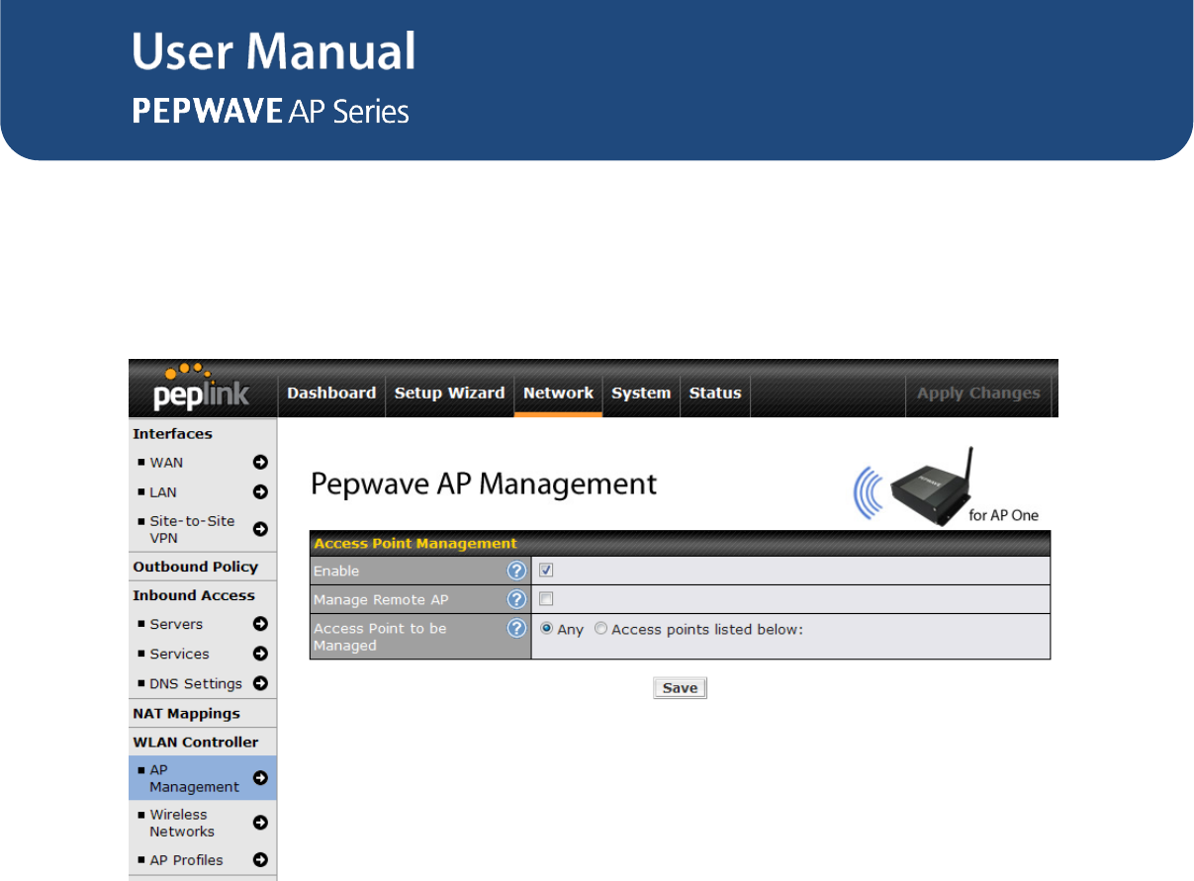Click the AP Management arrow icon
1194x881 pixels.
[x=260, y=778]
